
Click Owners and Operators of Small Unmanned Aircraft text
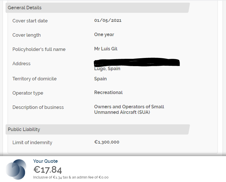(x=129, y=109)
